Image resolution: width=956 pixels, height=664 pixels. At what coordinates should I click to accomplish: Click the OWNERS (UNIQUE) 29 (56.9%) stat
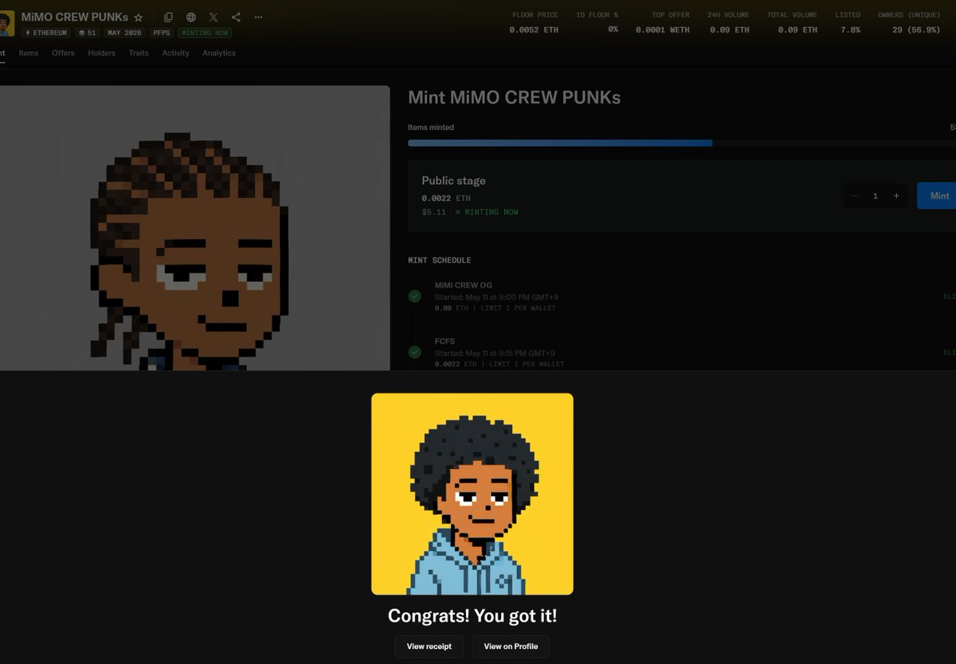pyautogui.click(x=909, y=22)
